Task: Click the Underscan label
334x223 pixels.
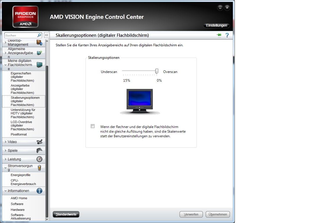Action: [109, 72]
